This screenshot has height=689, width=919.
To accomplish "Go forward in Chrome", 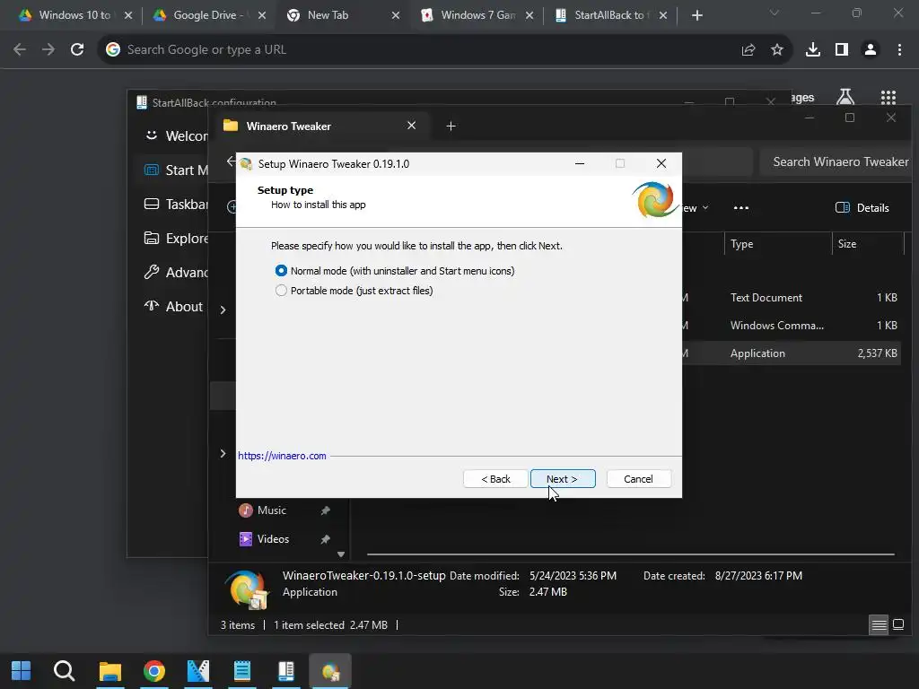I will (x=48, y=50).
